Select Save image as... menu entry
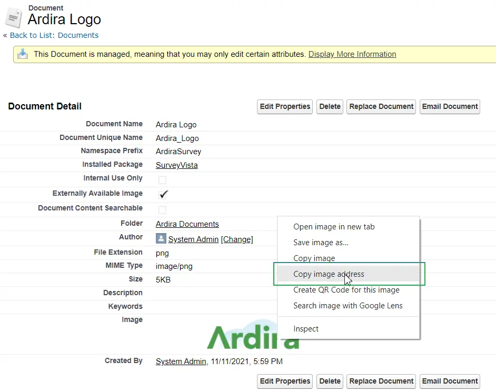This screenshot has height=392, width=496. click(321, 243)
